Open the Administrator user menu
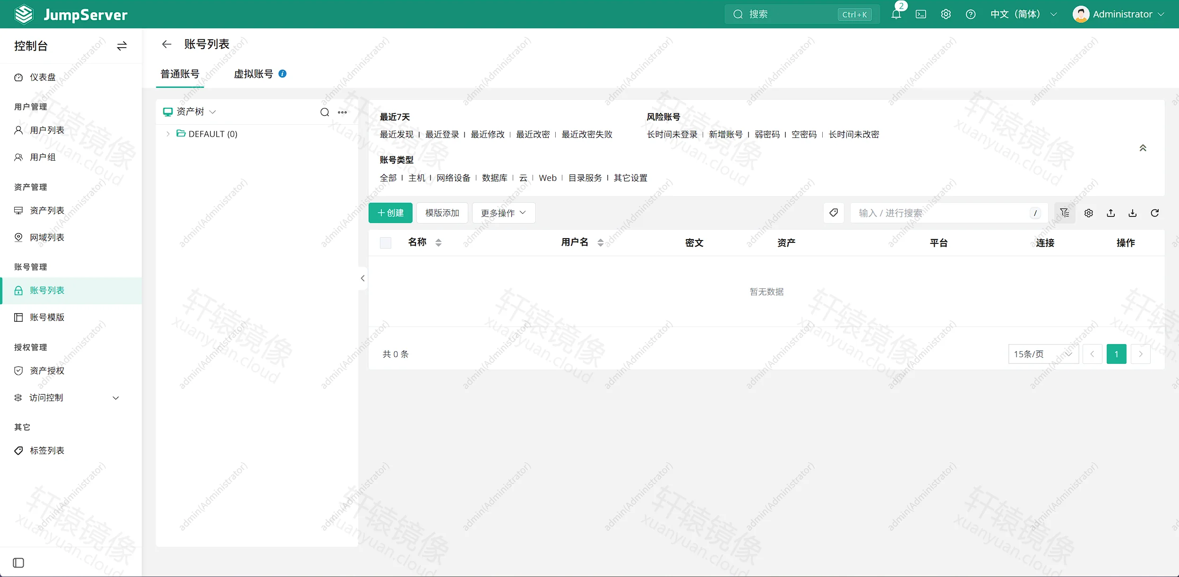The width and height of the screenshot is (1179, 577). [1119, 14]
